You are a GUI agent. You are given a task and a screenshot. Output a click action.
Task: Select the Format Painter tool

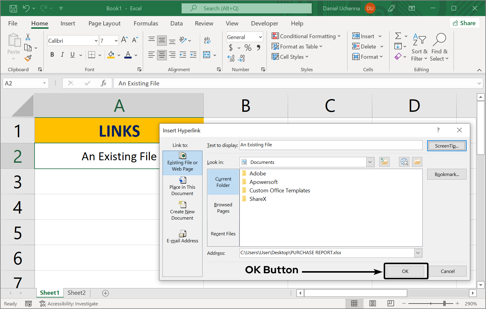[28, 58]
